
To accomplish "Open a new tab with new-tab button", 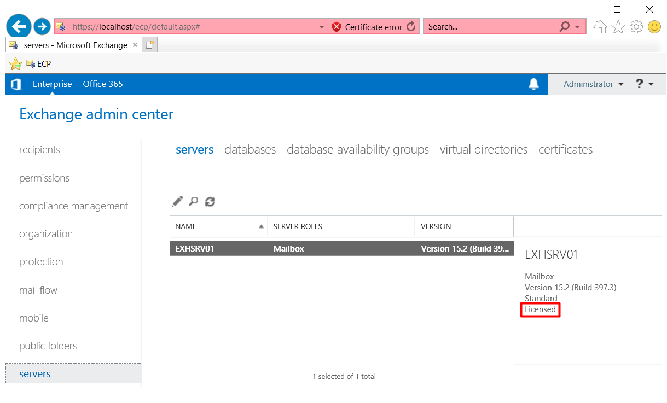I will click(150, 45).
